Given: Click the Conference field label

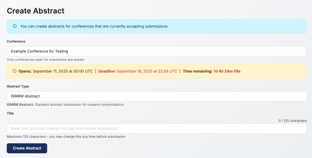Looking at the screenshot, I should (16, 41).
